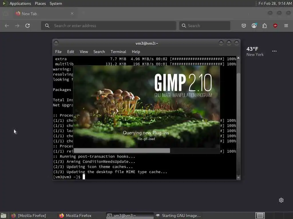Click the terminal vertical scrollbar thumb
This screenshot has width=293, height=219.
pos(238,124)
